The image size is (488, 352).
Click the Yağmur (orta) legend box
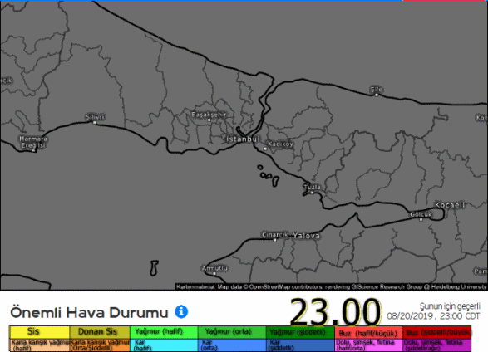(x=232, y=332)
